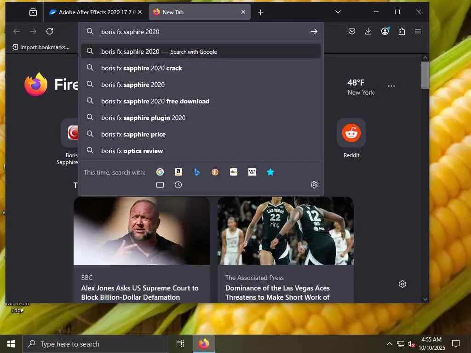Open Firefox View tab icon
Screen dimensions: 471x353
[x=33, y=12]
